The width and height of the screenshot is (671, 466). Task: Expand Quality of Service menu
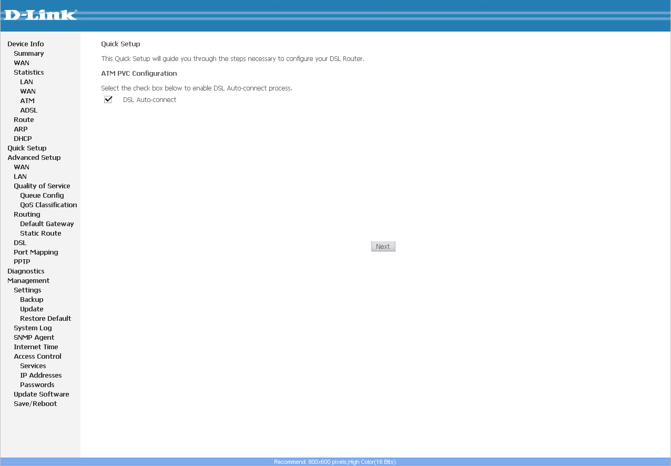point(42,186)
